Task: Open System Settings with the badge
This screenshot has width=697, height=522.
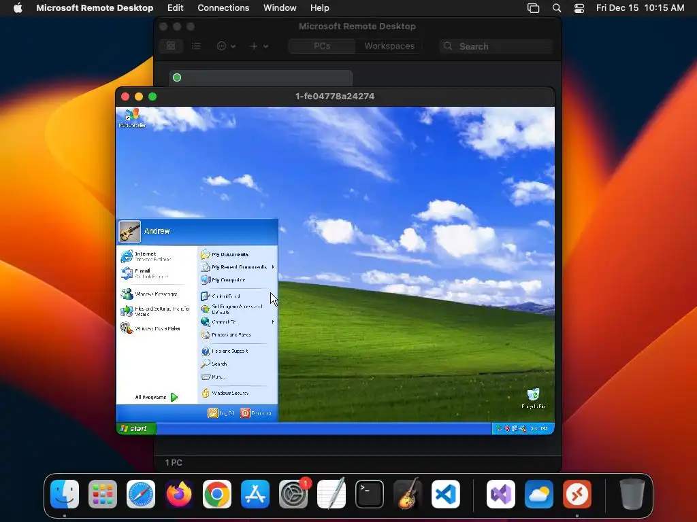Action: 293,494
